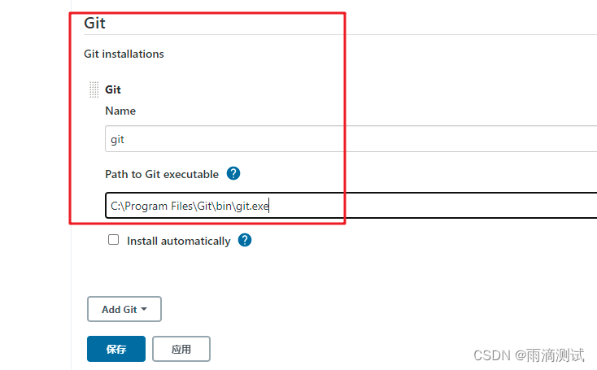Enable the Install automatically checkbox

point(113,240)
